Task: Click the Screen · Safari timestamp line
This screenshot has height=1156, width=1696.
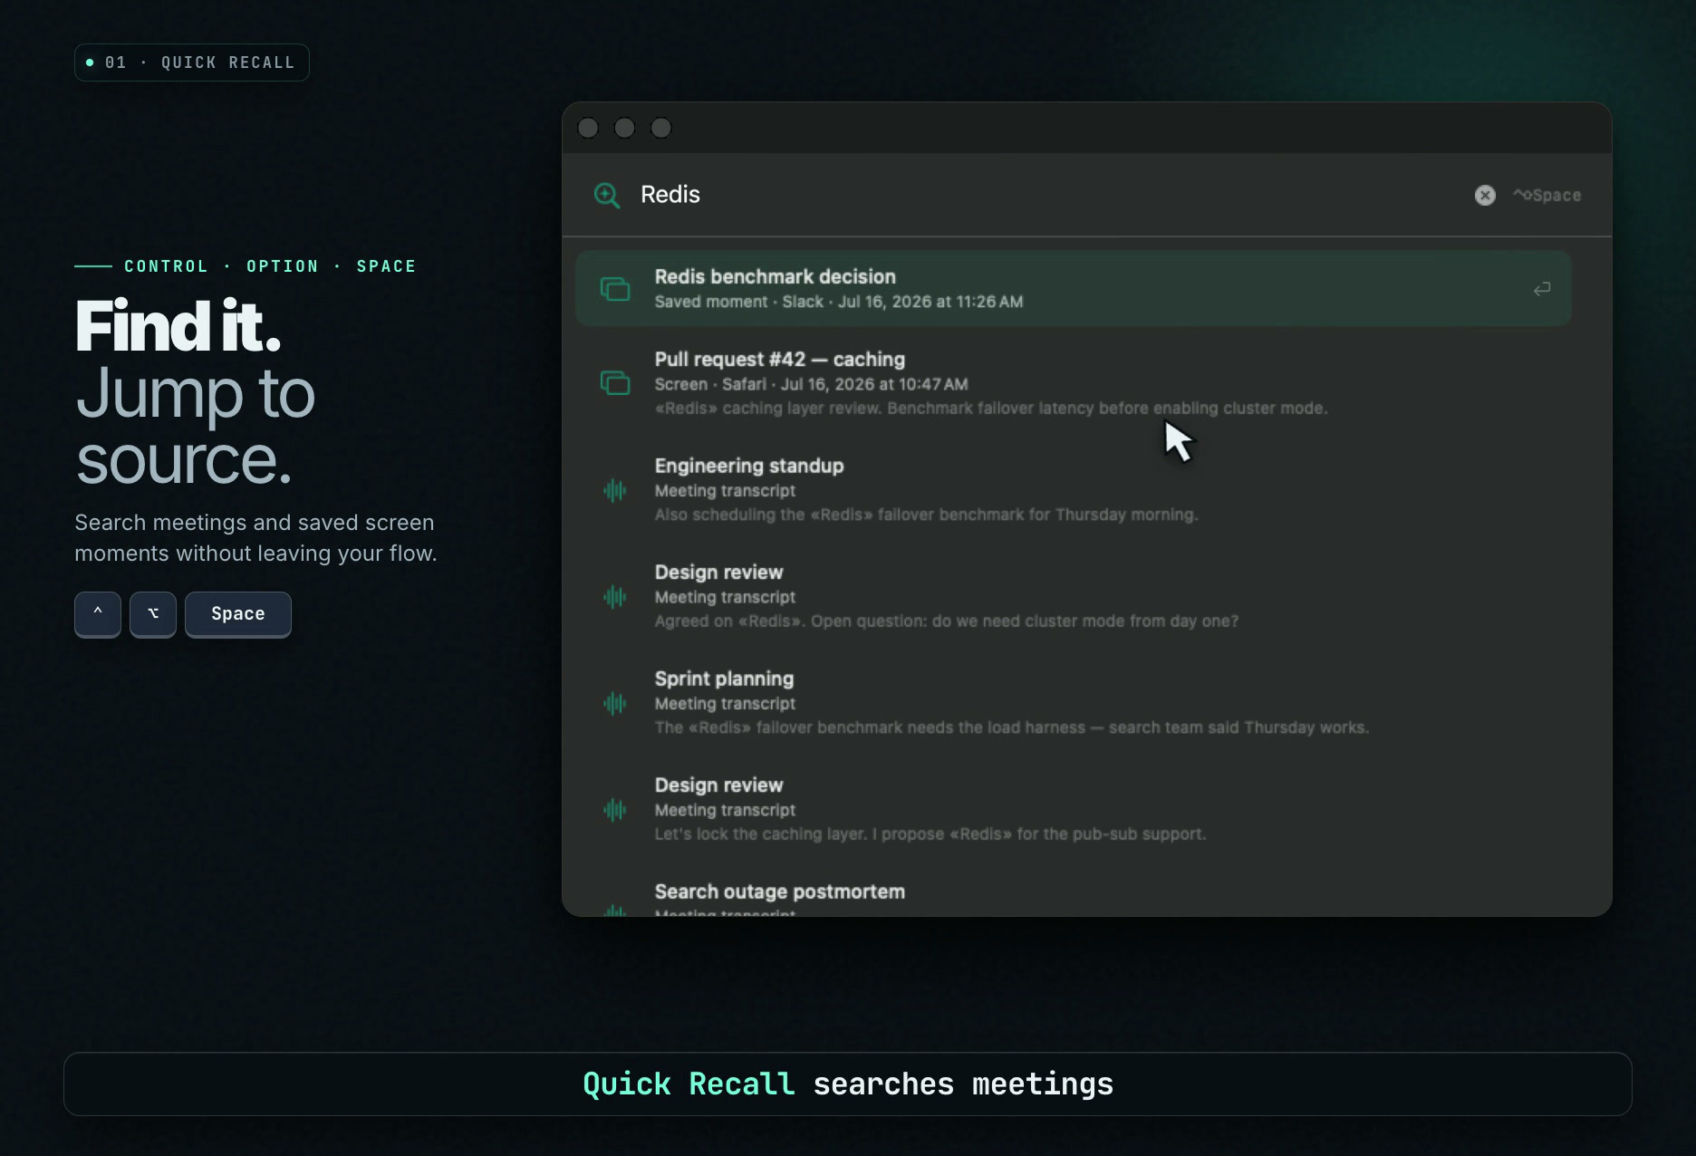Action: (812, 384)
